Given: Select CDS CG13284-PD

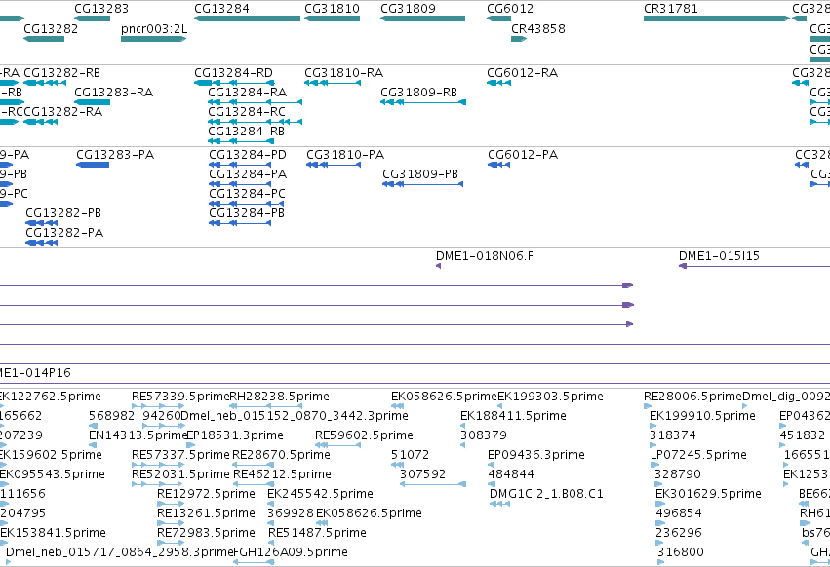Looking at the screenshot, I should (248, 155).
